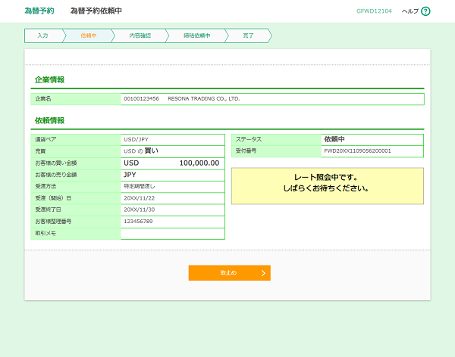The height and width of the screenshot is (357, 455).
Task: Click receipt number FWD20XX1109056200001
Action: pos(357,151)
